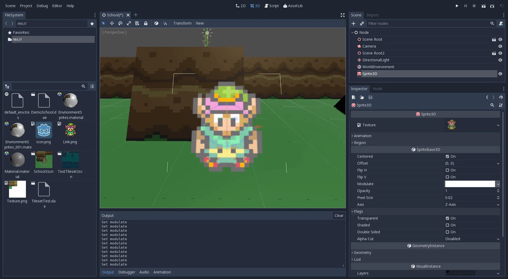Click the Play project button
The width and height of the screenshot is (508, 279).
click(457, 6)
